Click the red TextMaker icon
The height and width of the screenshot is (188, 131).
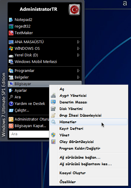click(11, 33)
